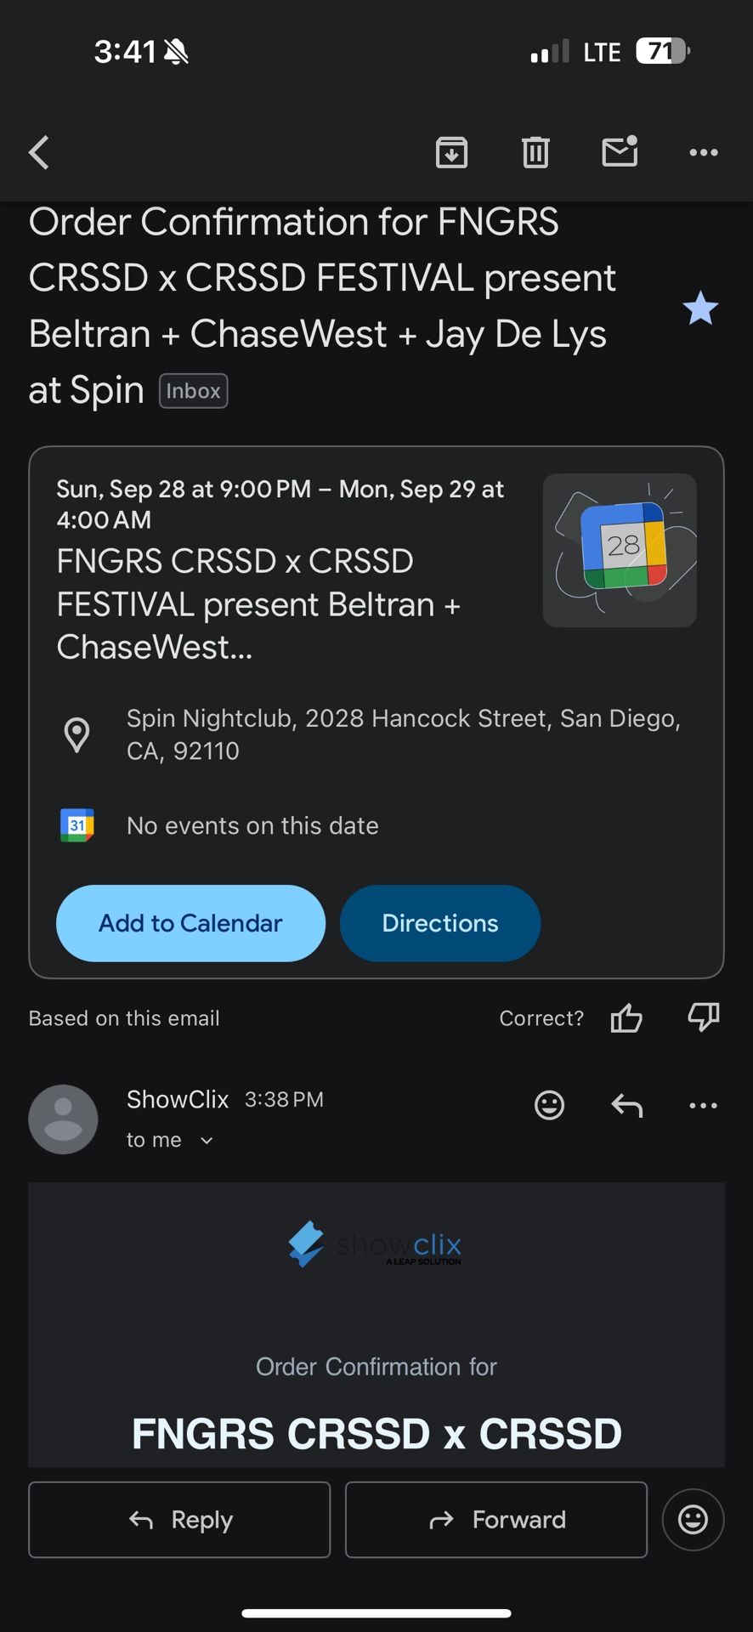Screen dimensions: 753x1632
Task: Get Directions to the venue
Action: click(x=440, y=923)
